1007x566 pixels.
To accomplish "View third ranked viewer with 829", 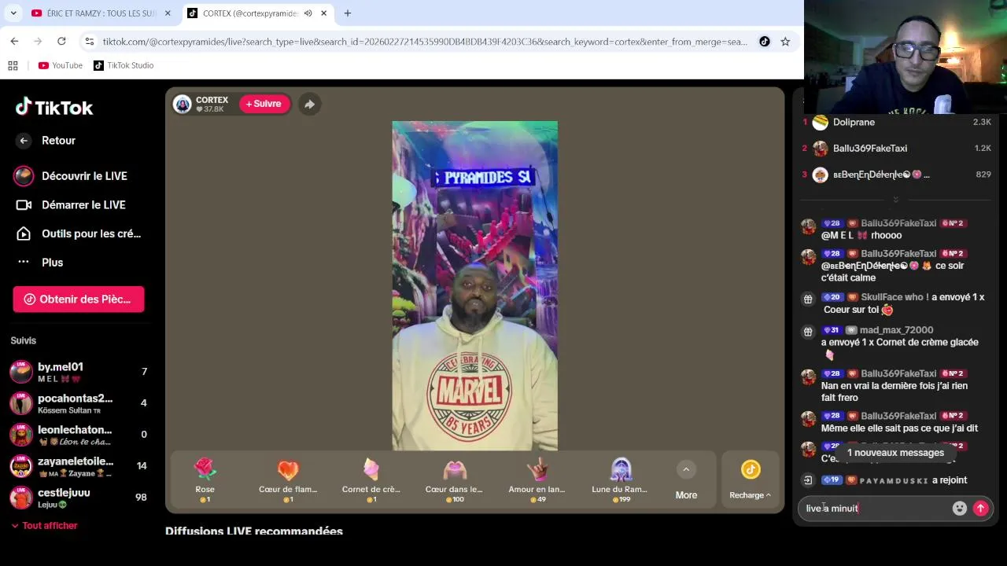I will coord(895,175).
